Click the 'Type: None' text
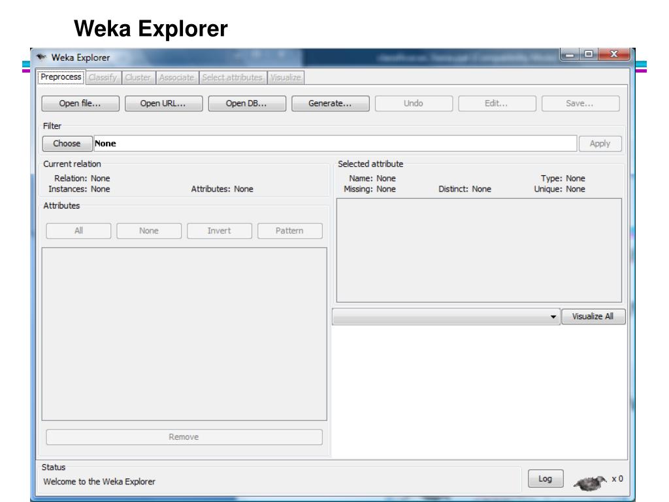This screenshot has width=669, height=502. (563, 178)
